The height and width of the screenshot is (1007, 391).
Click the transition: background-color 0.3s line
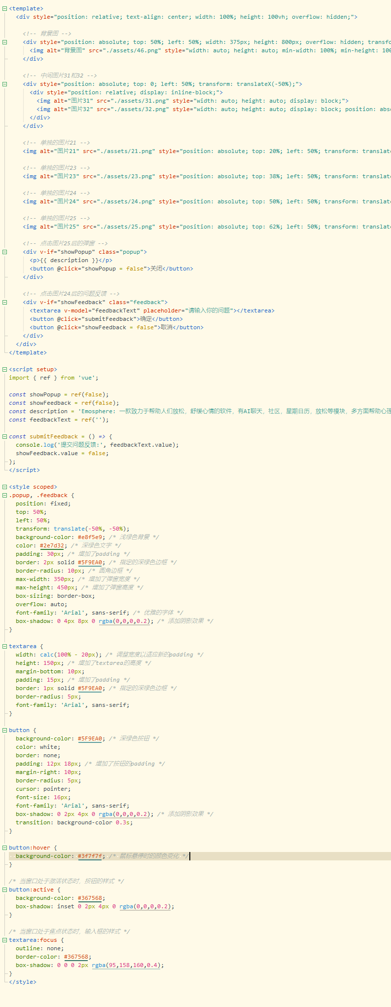pos(74,822)
